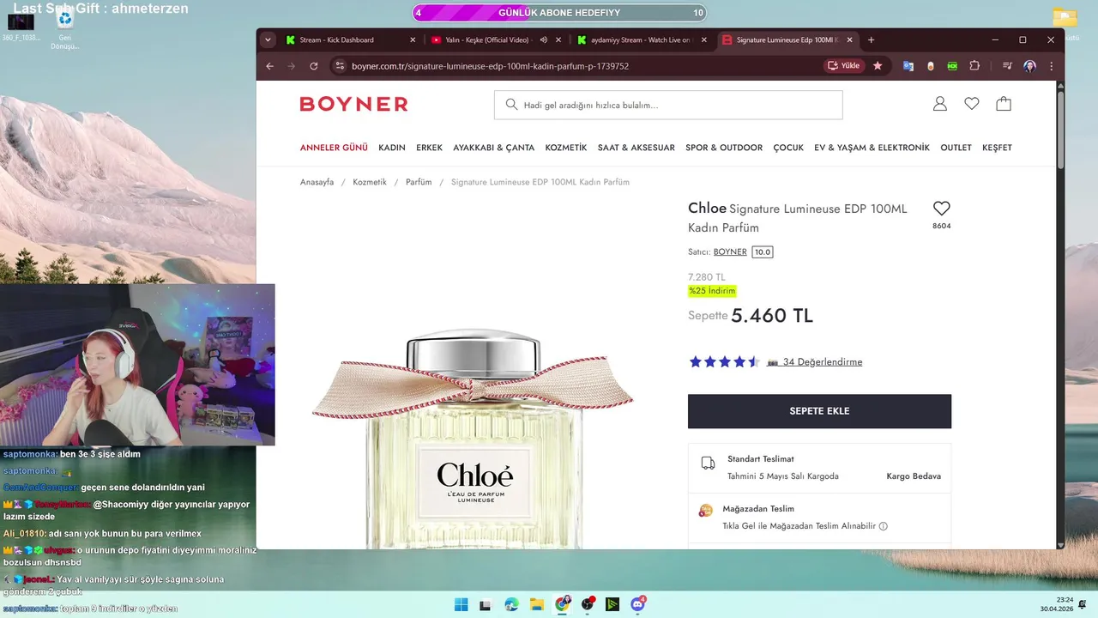Open the Google Translate extension icon

click(x=908, y=66)
